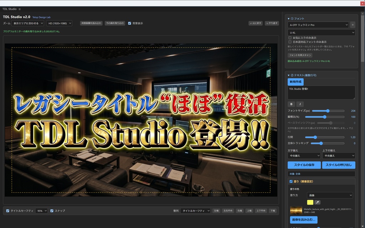The width and height of the screenshot is (365, 228).
Task: Open the 塗り方 画像 fill type dropdown
Action: 330,195
